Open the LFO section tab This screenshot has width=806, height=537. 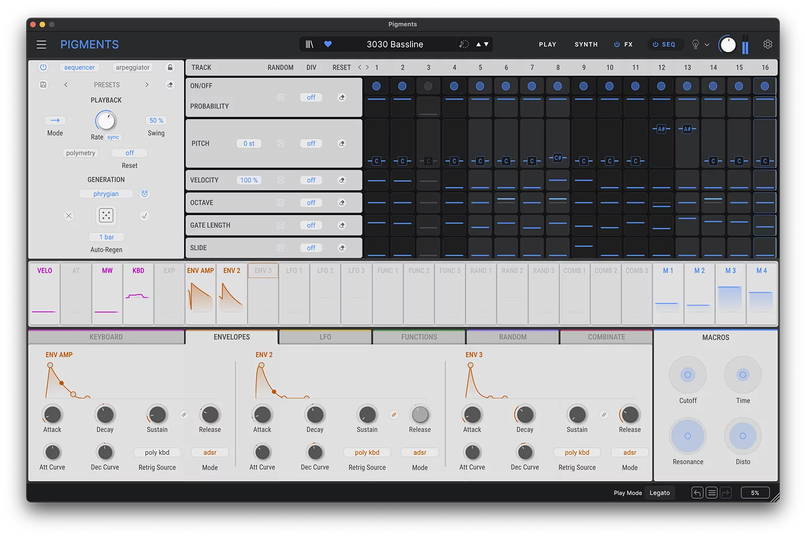point(325,337)
